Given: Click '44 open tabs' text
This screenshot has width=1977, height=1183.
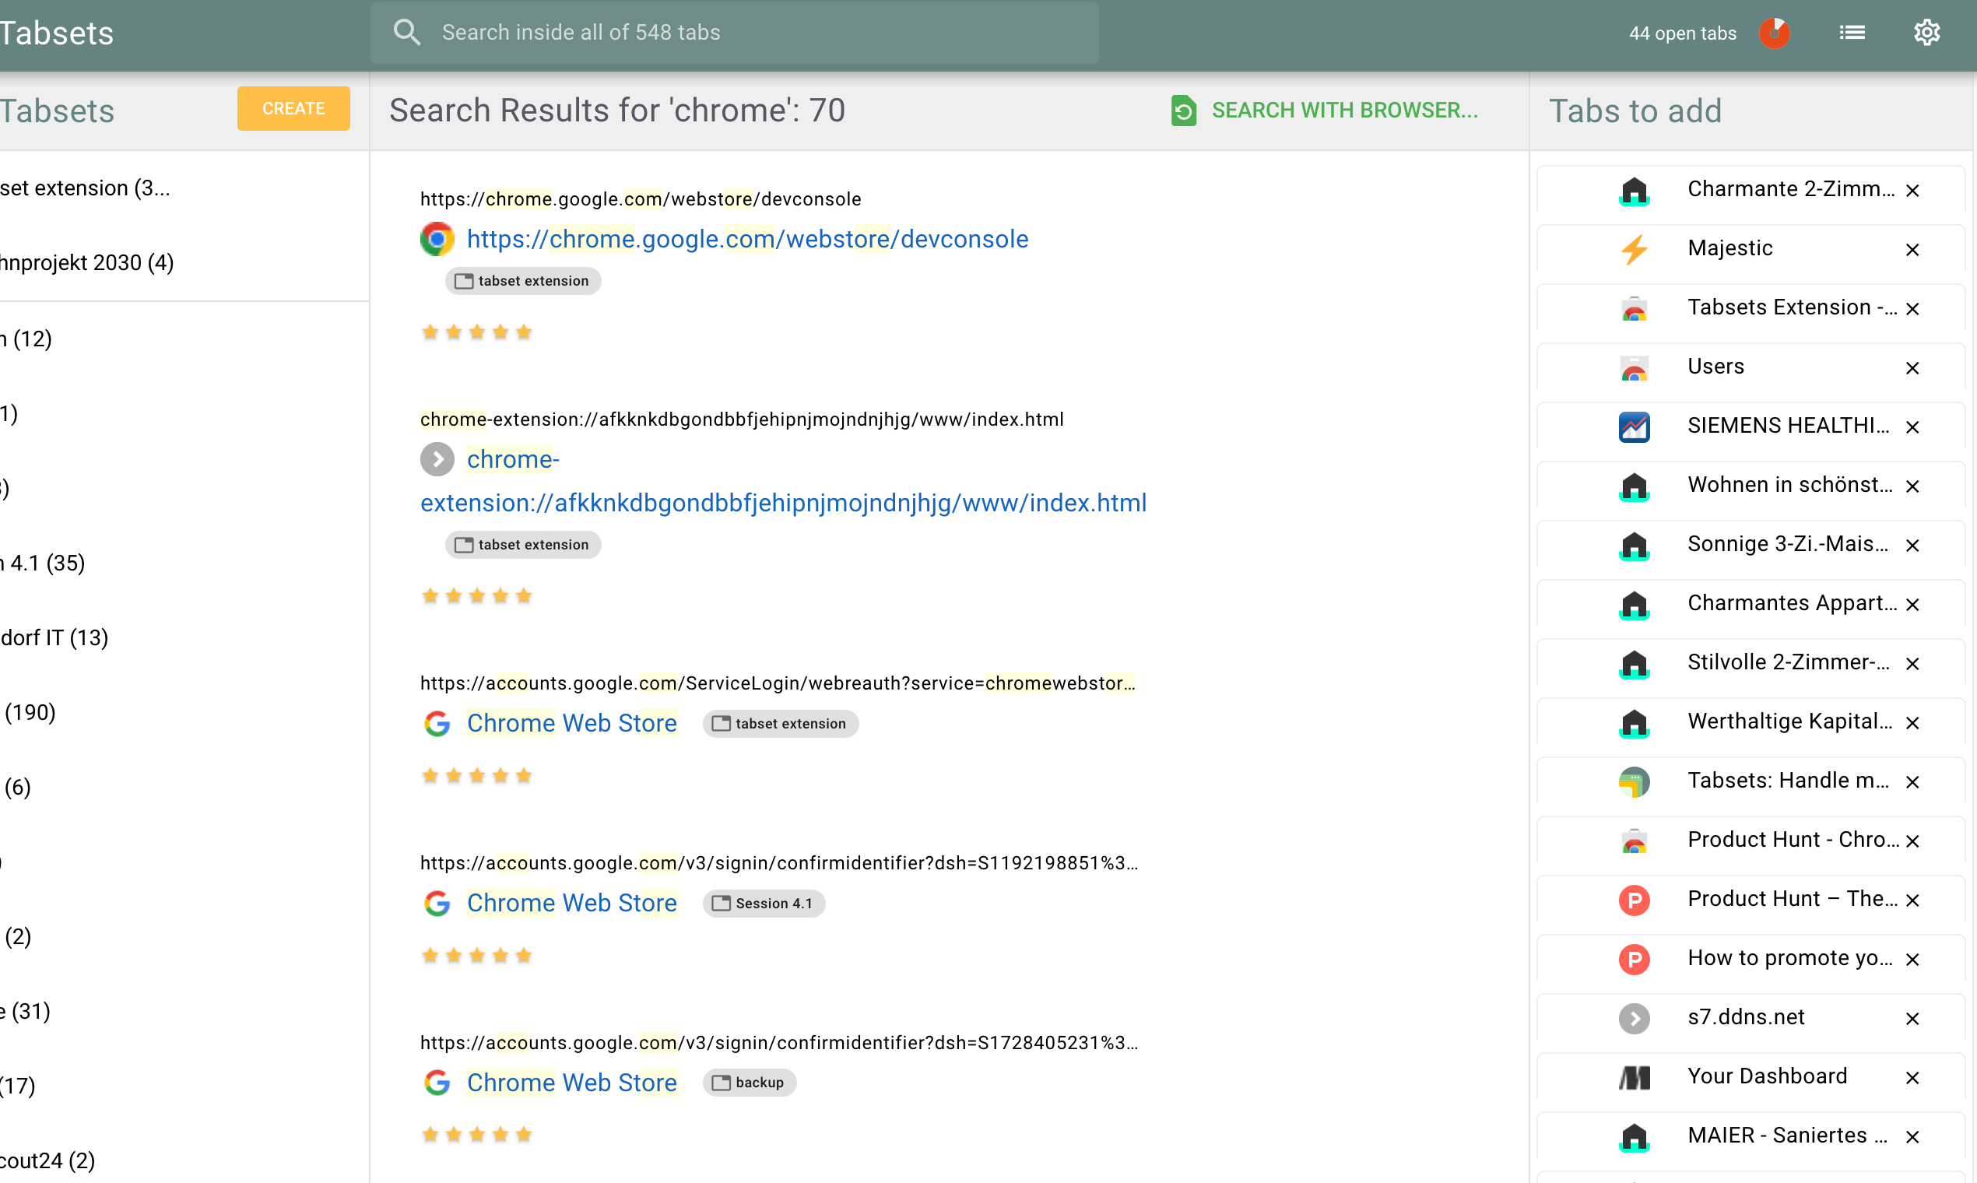Looking at the screenshot, I should click(1682, 33).
